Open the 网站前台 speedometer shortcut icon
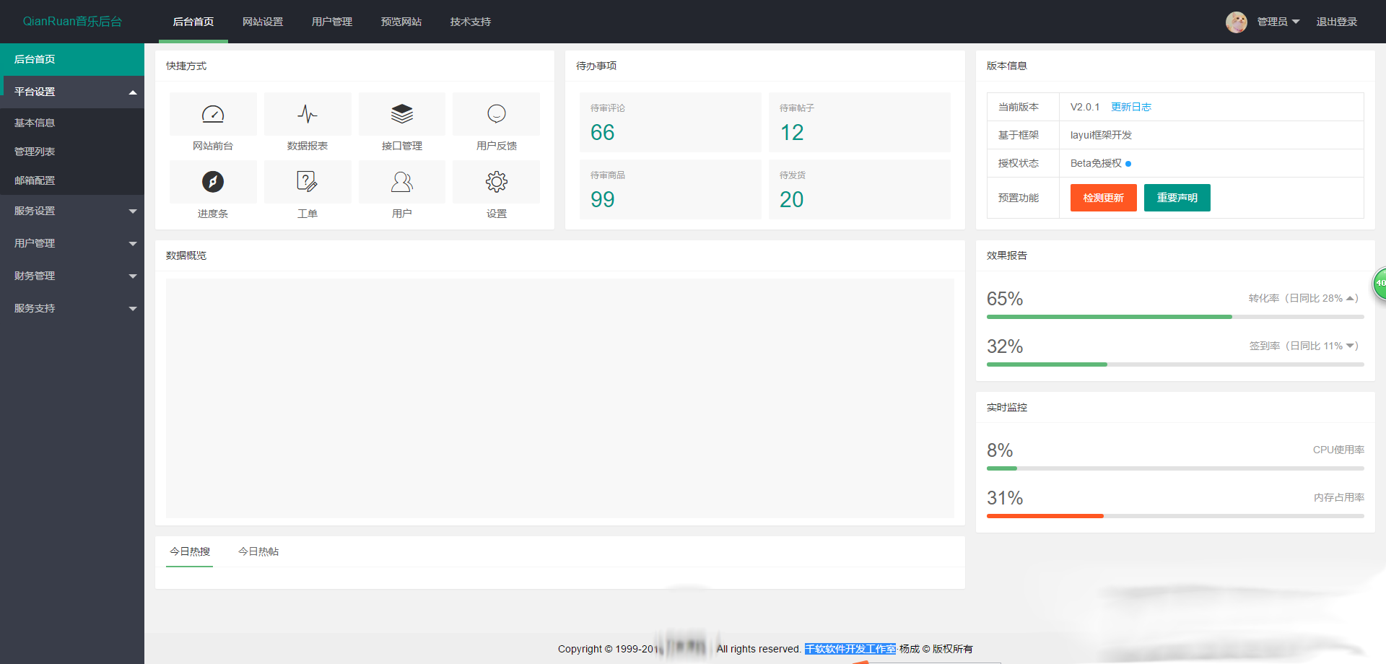 [213, 114]
